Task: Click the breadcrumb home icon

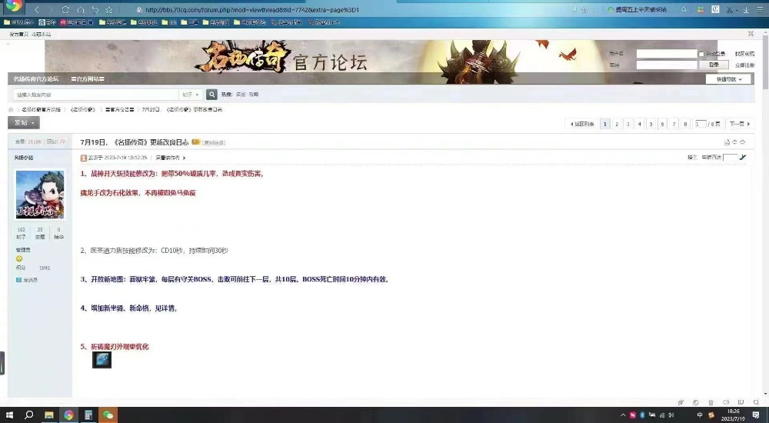Action: click(x=11, y=109)
